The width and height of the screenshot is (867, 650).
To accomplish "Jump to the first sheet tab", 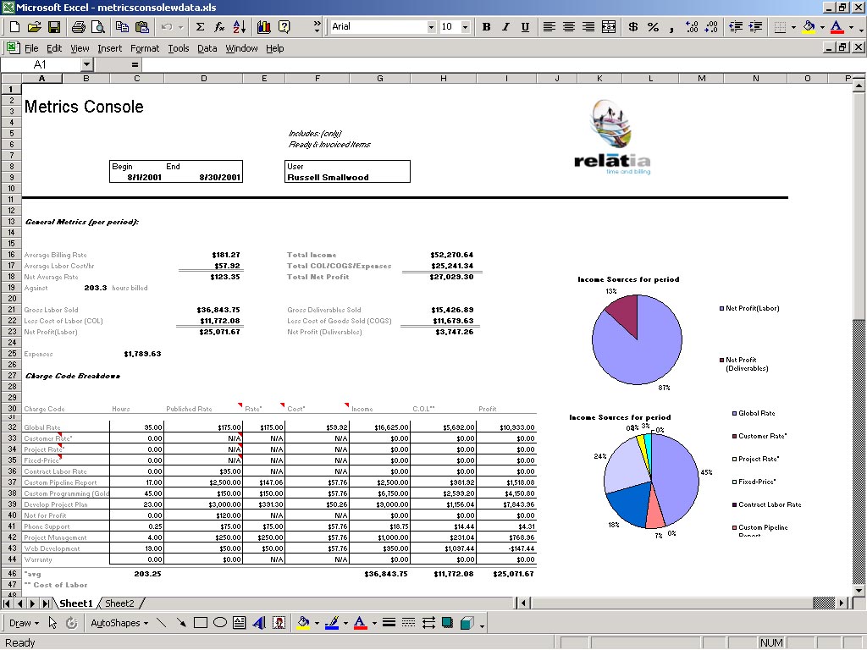I will click(8, 603).
